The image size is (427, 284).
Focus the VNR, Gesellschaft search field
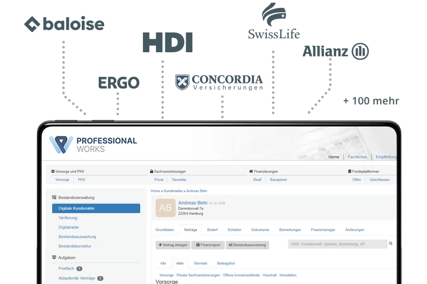pos(337,244)
